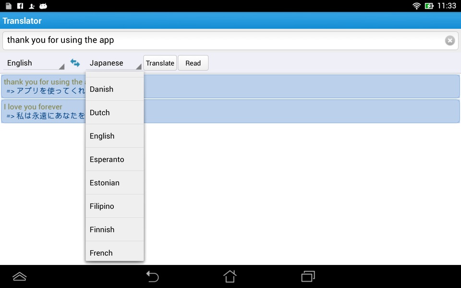Tap the Android head notification icon
Image resolution: width=461 pixels, height=288 pixels.
point(43,6)
